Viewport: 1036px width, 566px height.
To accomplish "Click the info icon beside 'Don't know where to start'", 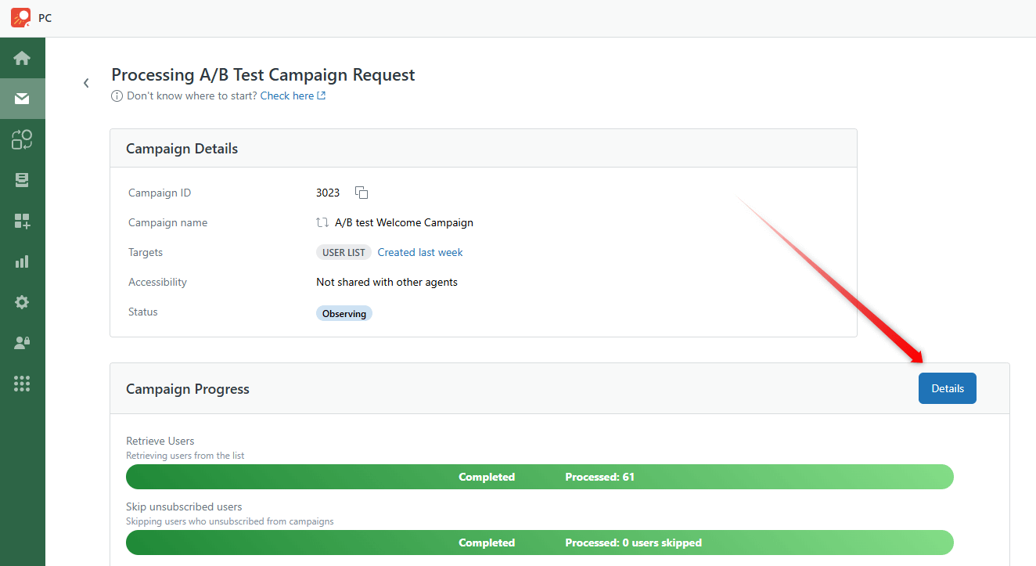I will coord(117,96).
